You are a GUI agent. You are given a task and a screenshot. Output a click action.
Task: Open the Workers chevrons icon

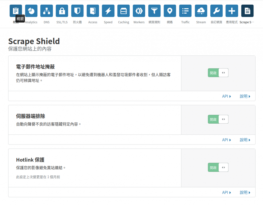(139, 11)
